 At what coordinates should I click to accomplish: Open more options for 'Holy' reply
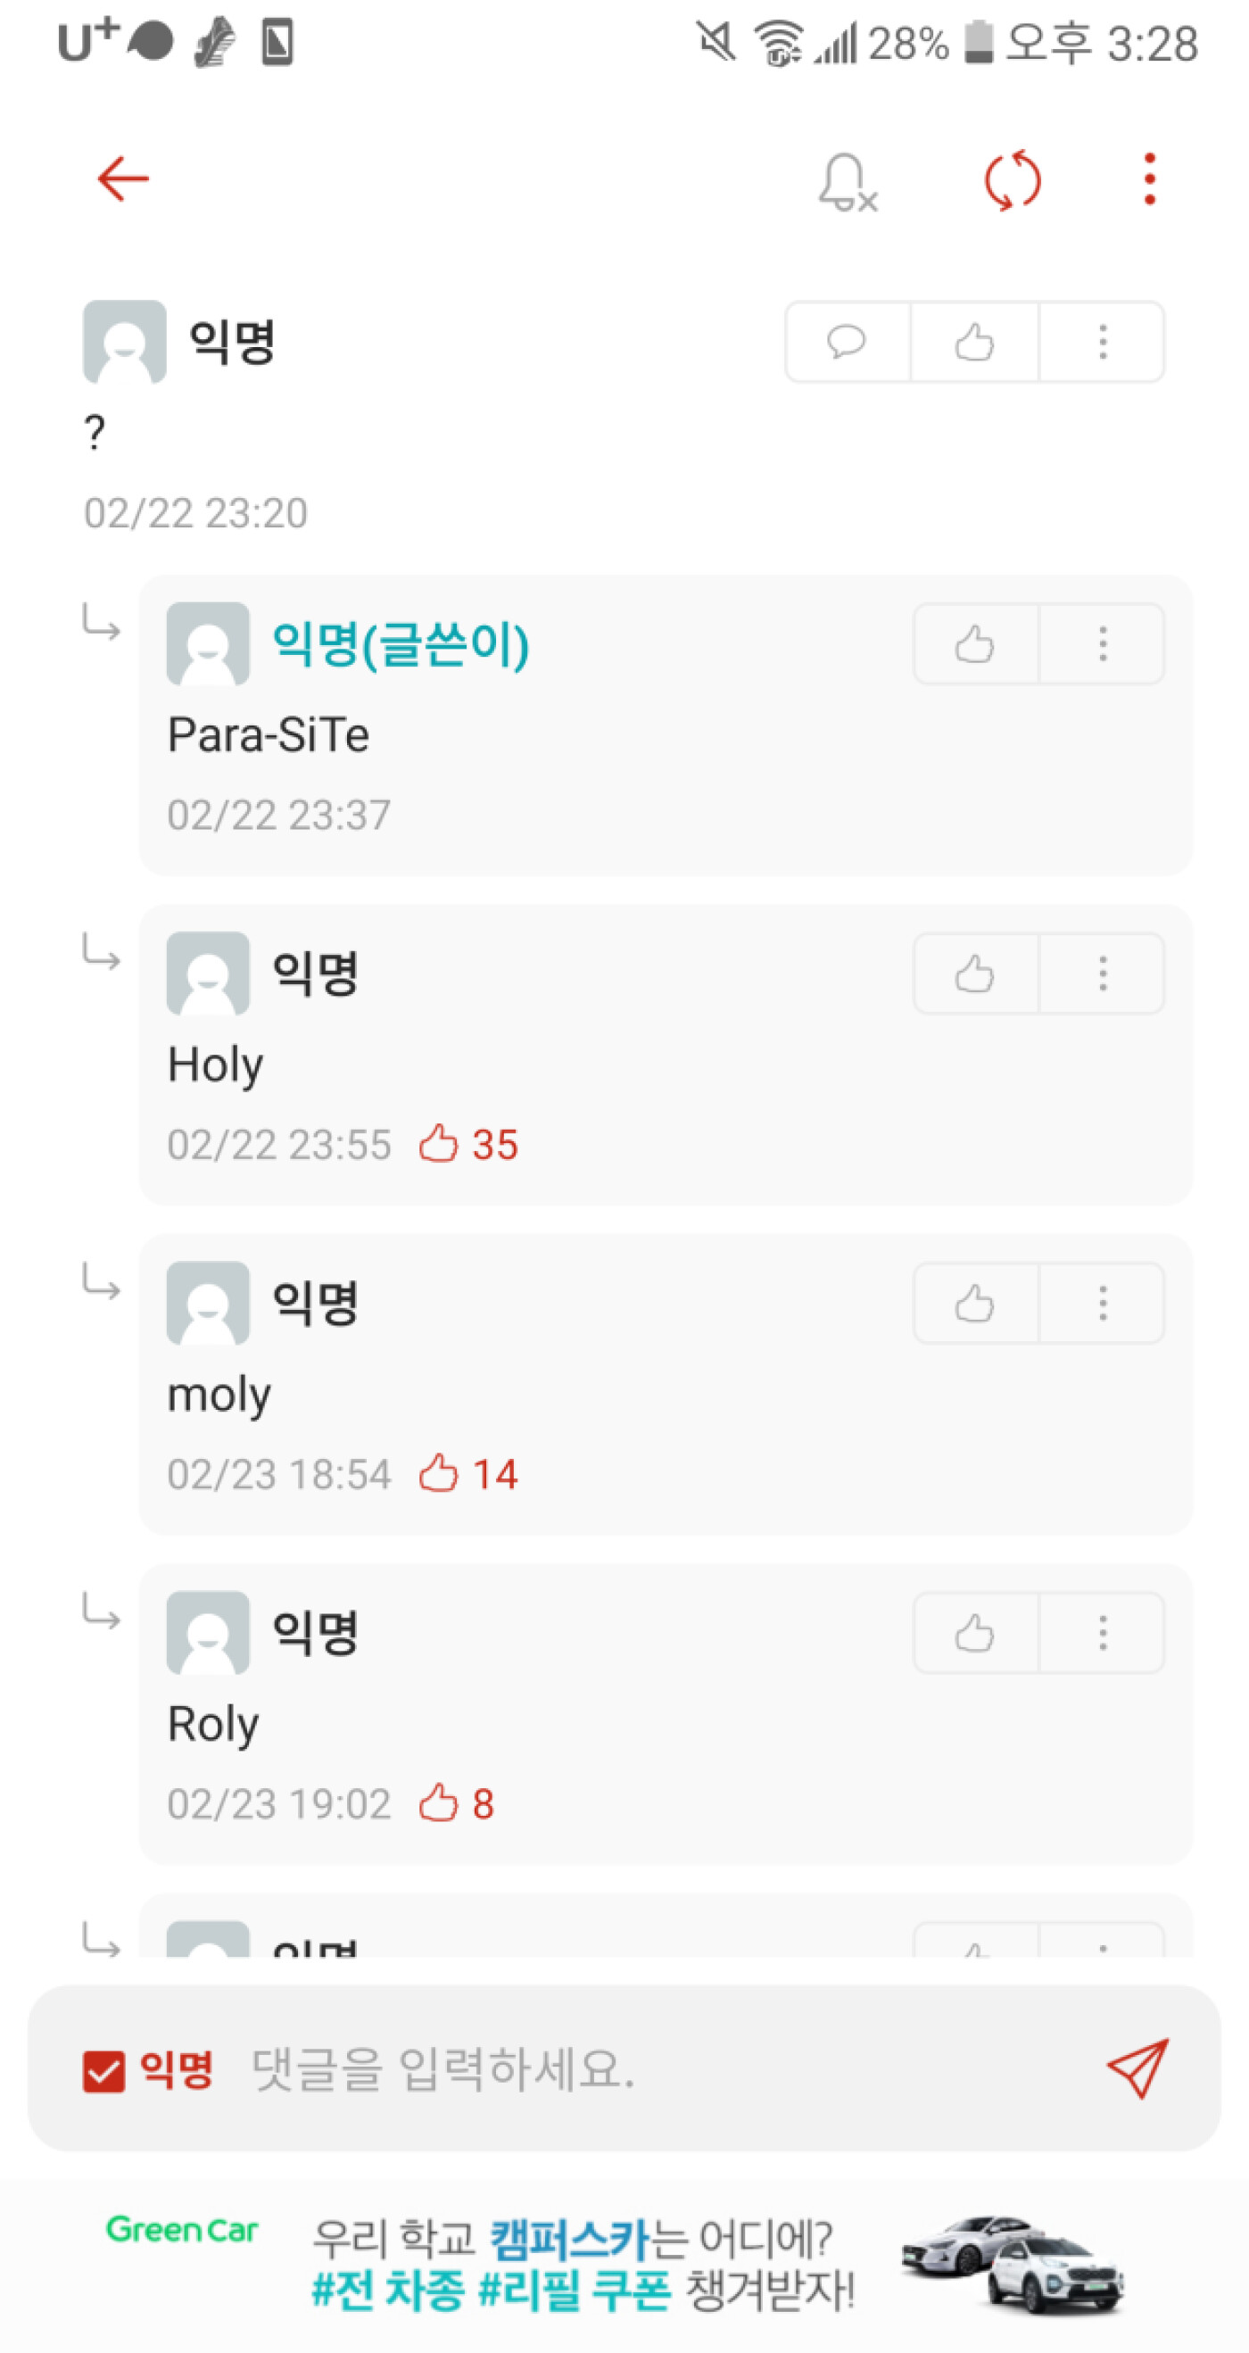pos(1102,974)
